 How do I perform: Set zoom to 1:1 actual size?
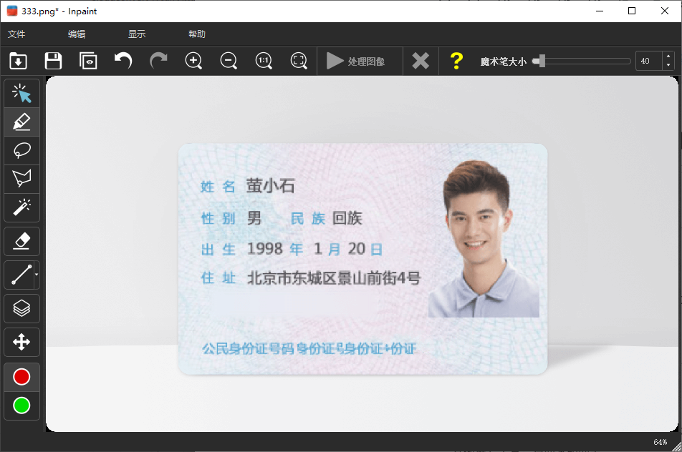[264, 62]
